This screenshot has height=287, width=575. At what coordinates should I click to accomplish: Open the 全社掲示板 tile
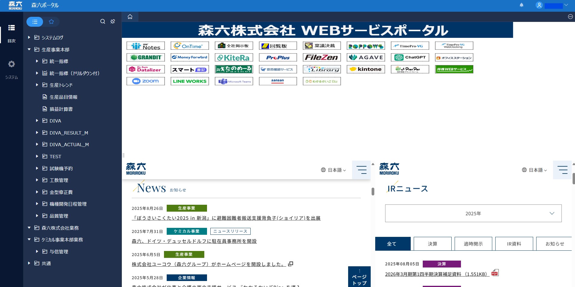(x=234, y=46)
